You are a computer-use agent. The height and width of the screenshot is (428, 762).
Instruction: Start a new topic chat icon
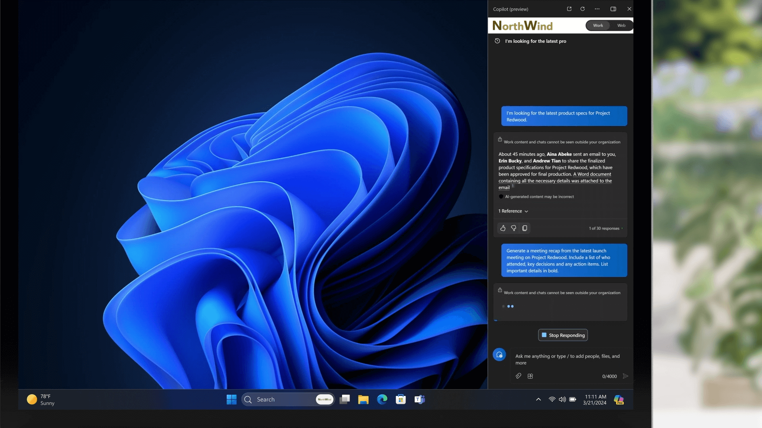pos(499,355)
